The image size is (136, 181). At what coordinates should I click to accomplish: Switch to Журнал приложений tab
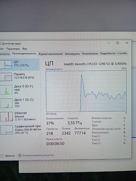pos(50,54)
